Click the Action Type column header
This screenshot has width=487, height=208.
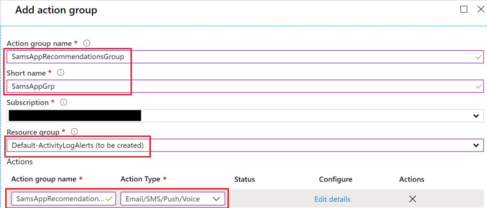(142, 179)
